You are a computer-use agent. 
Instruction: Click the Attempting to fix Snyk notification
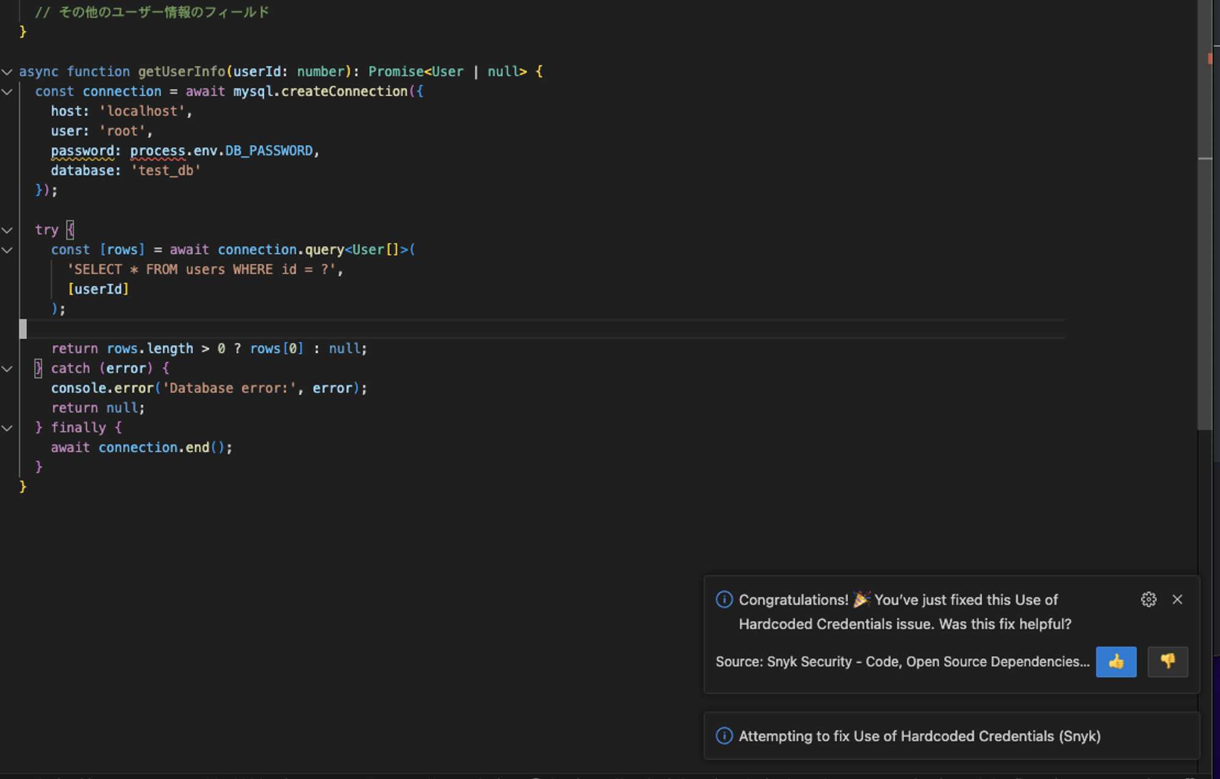point(919,736)
